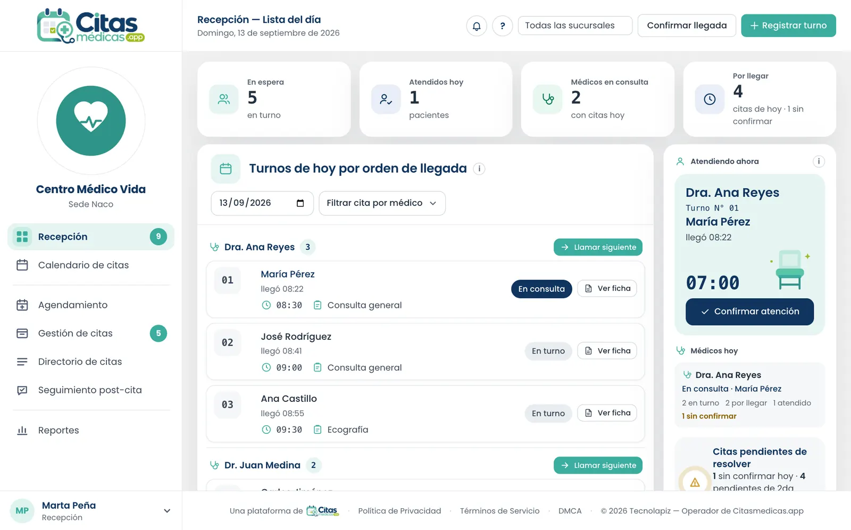Open help question mark icon
Image resolution: width=851 pixels, height=530 pixels.
503,26
